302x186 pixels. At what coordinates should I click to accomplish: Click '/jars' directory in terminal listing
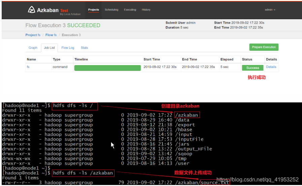pyautogui.click(x=182, y=144)
